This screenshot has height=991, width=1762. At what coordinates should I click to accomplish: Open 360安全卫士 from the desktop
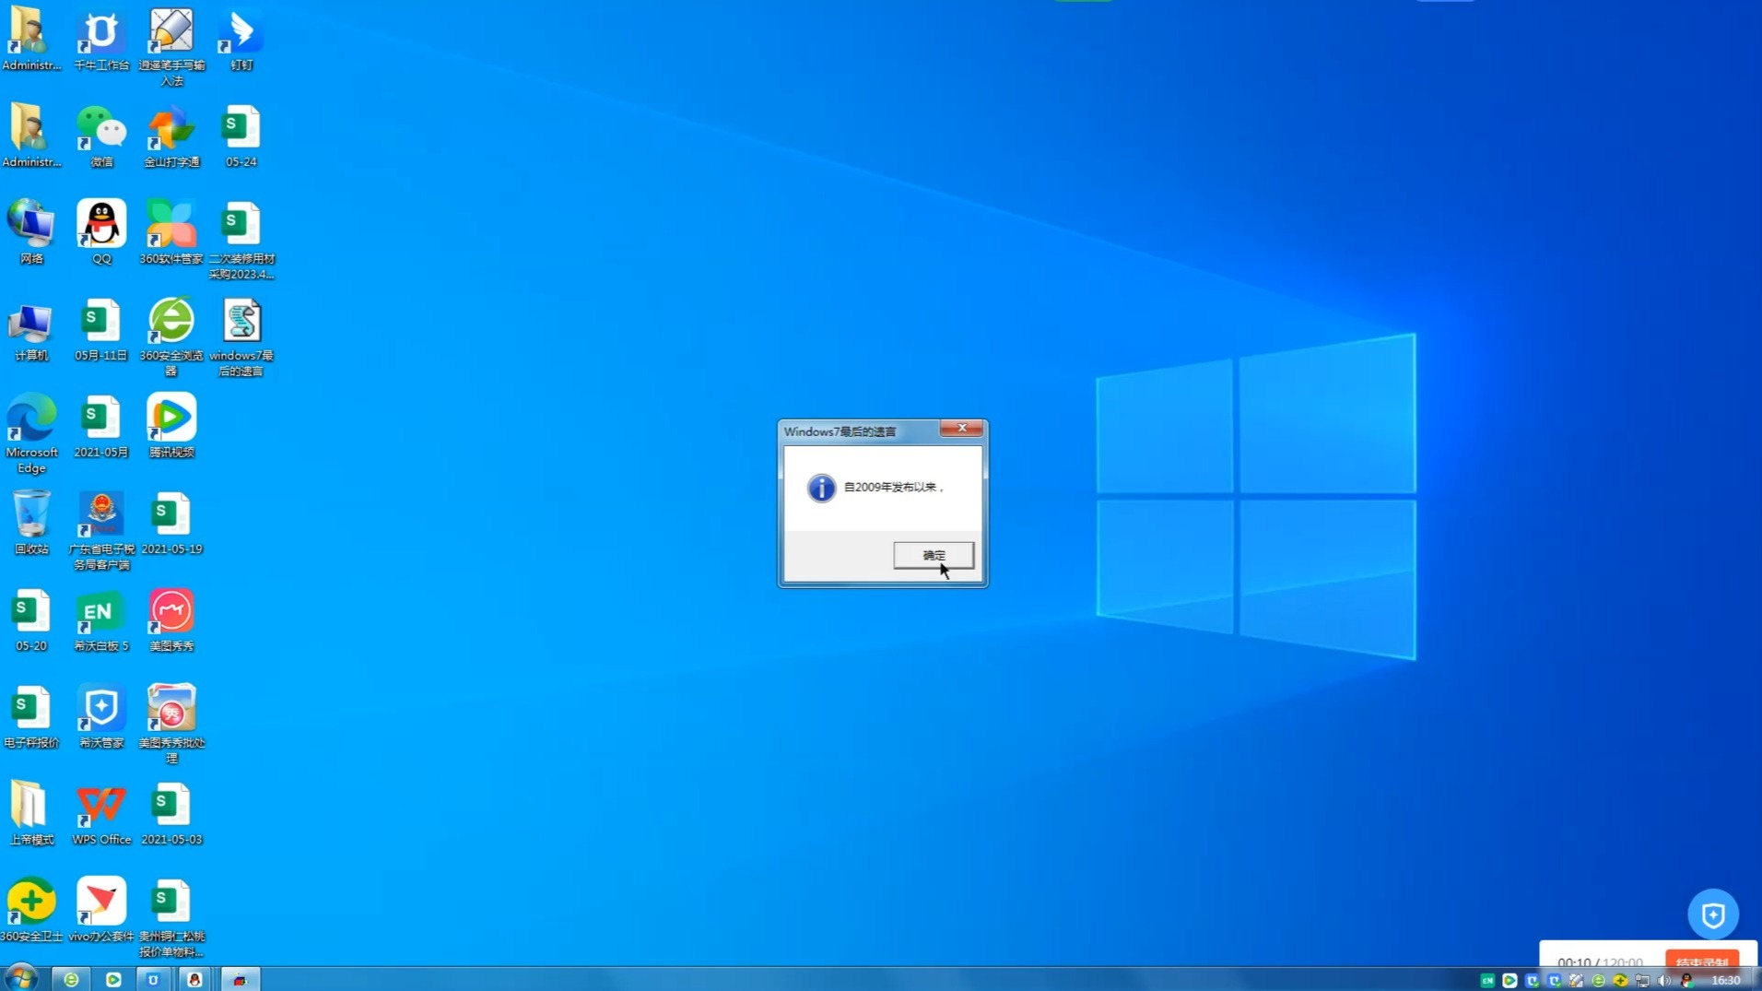click(31, 899)
